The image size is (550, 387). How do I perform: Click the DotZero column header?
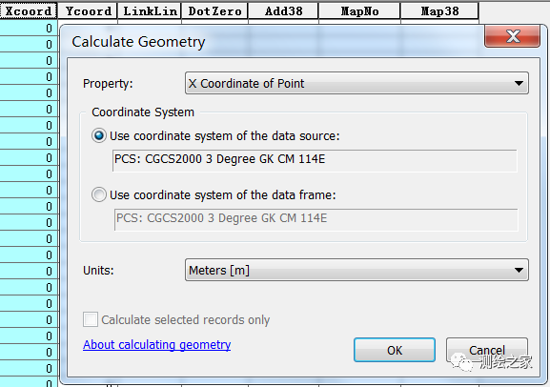[214, 10]
